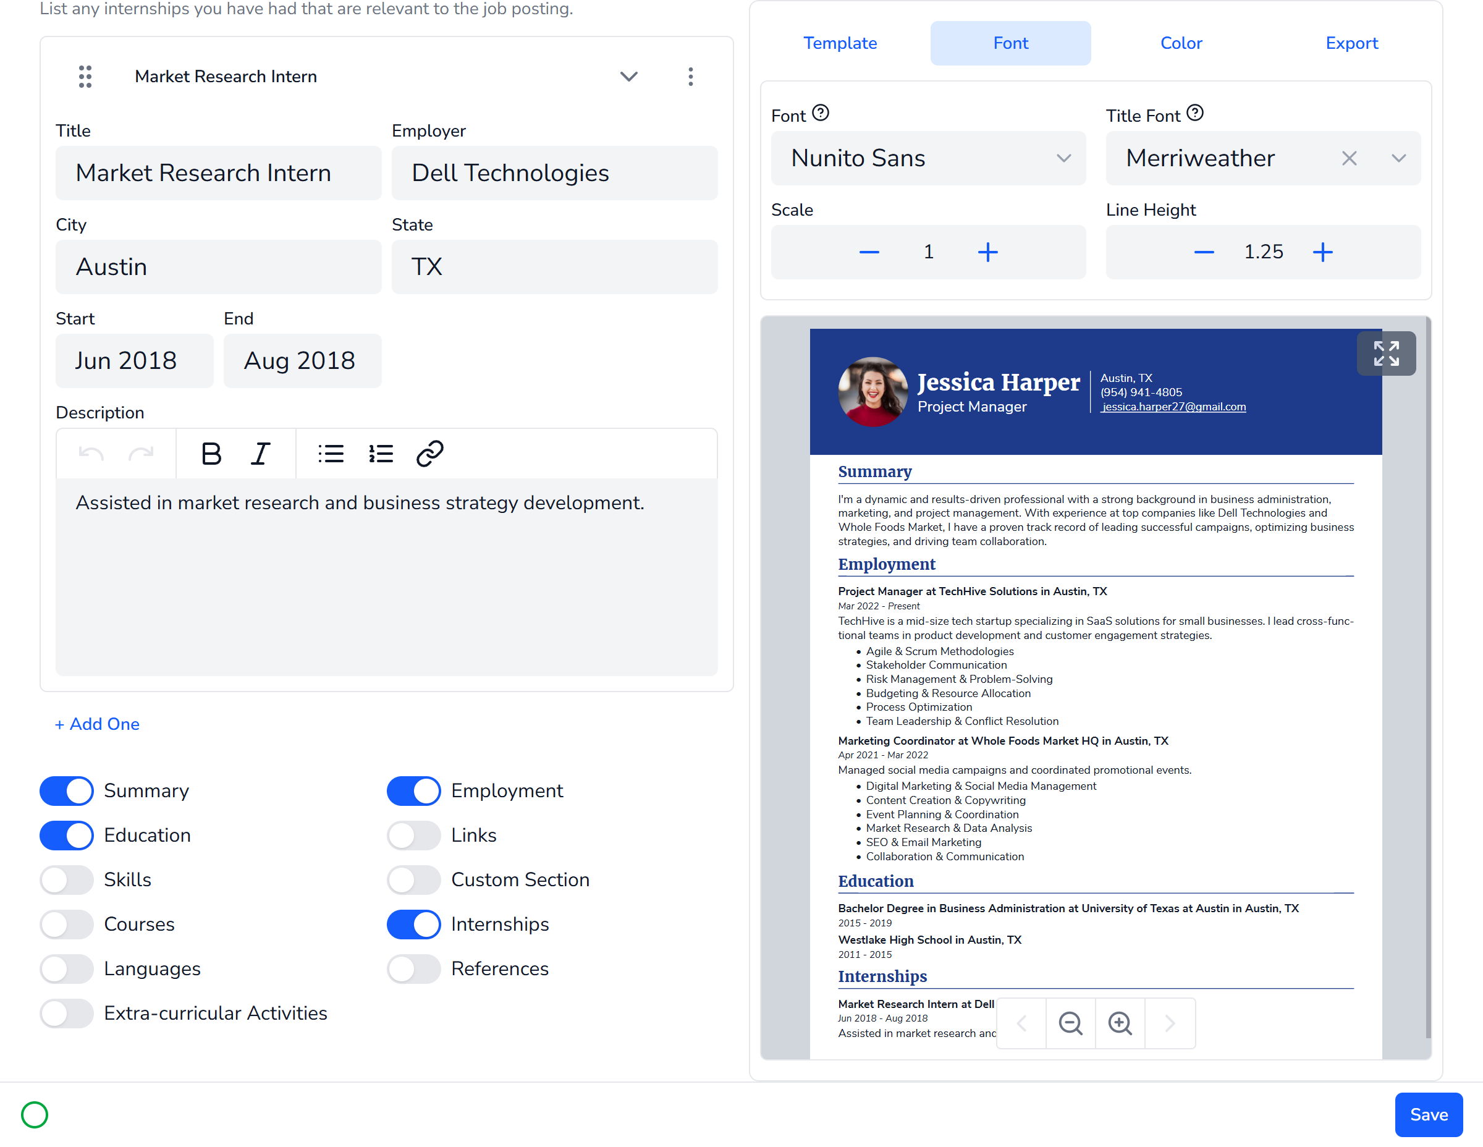Viewport: 1483px width, 1147px height.
Task: Go to next preview page
Action: (1169, 1023)
